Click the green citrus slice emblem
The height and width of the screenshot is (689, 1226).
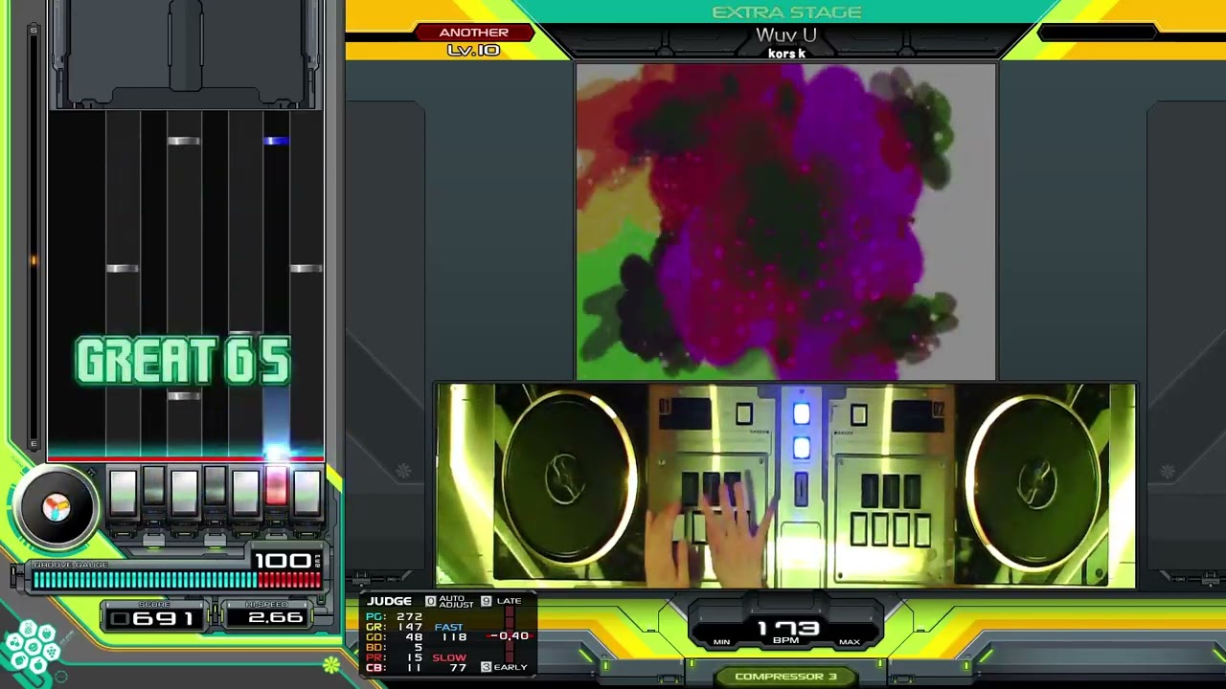tap(331, 664)
